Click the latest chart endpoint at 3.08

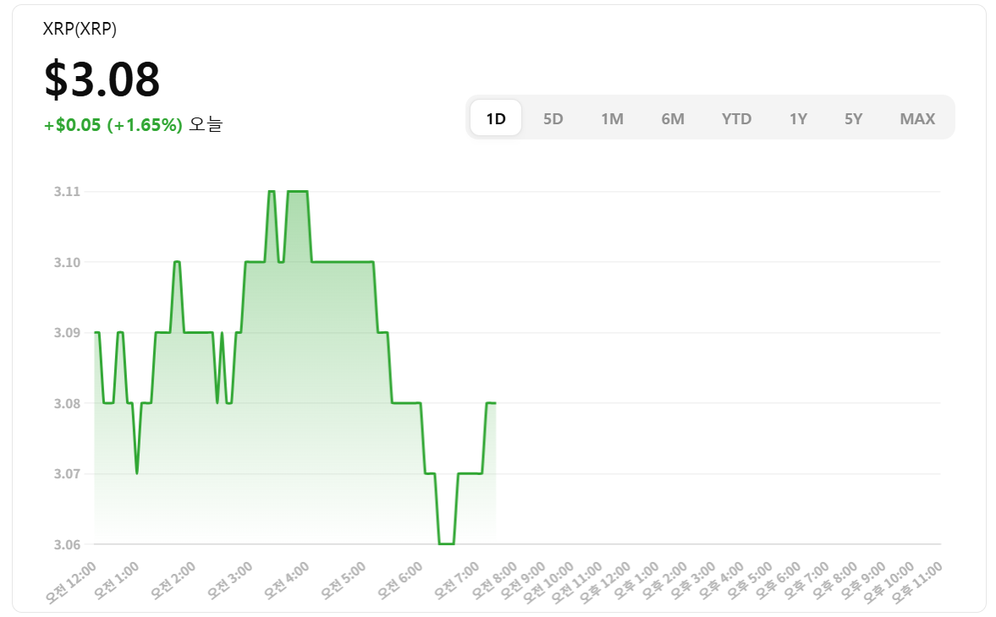coord(495,402)
